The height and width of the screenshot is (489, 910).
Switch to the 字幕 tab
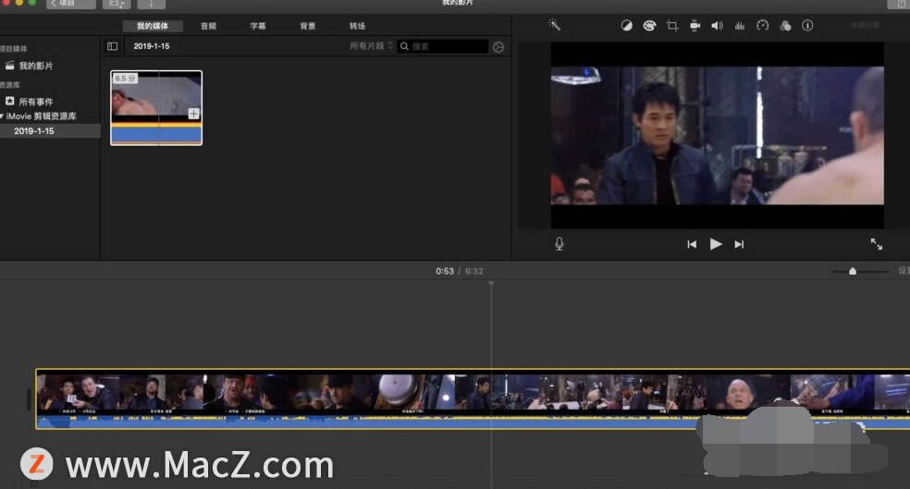(258, 26)
